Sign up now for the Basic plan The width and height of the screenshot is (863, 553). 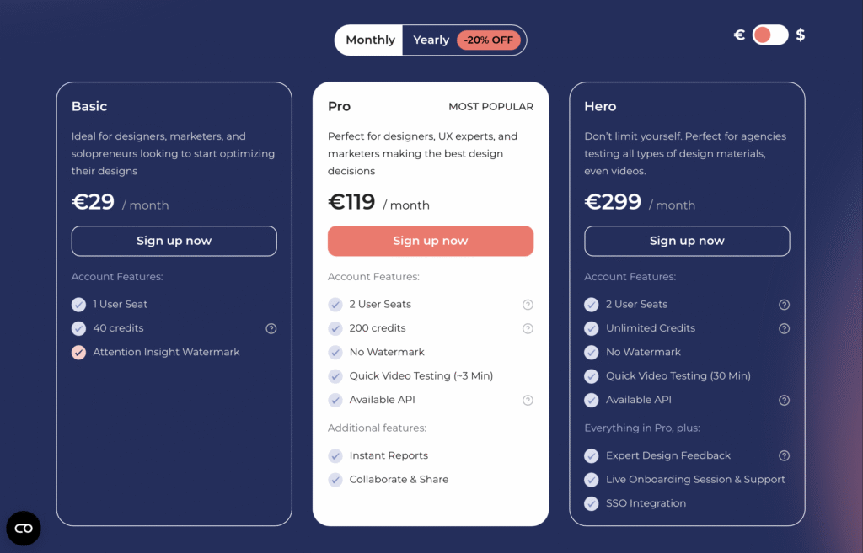point(174,241)
